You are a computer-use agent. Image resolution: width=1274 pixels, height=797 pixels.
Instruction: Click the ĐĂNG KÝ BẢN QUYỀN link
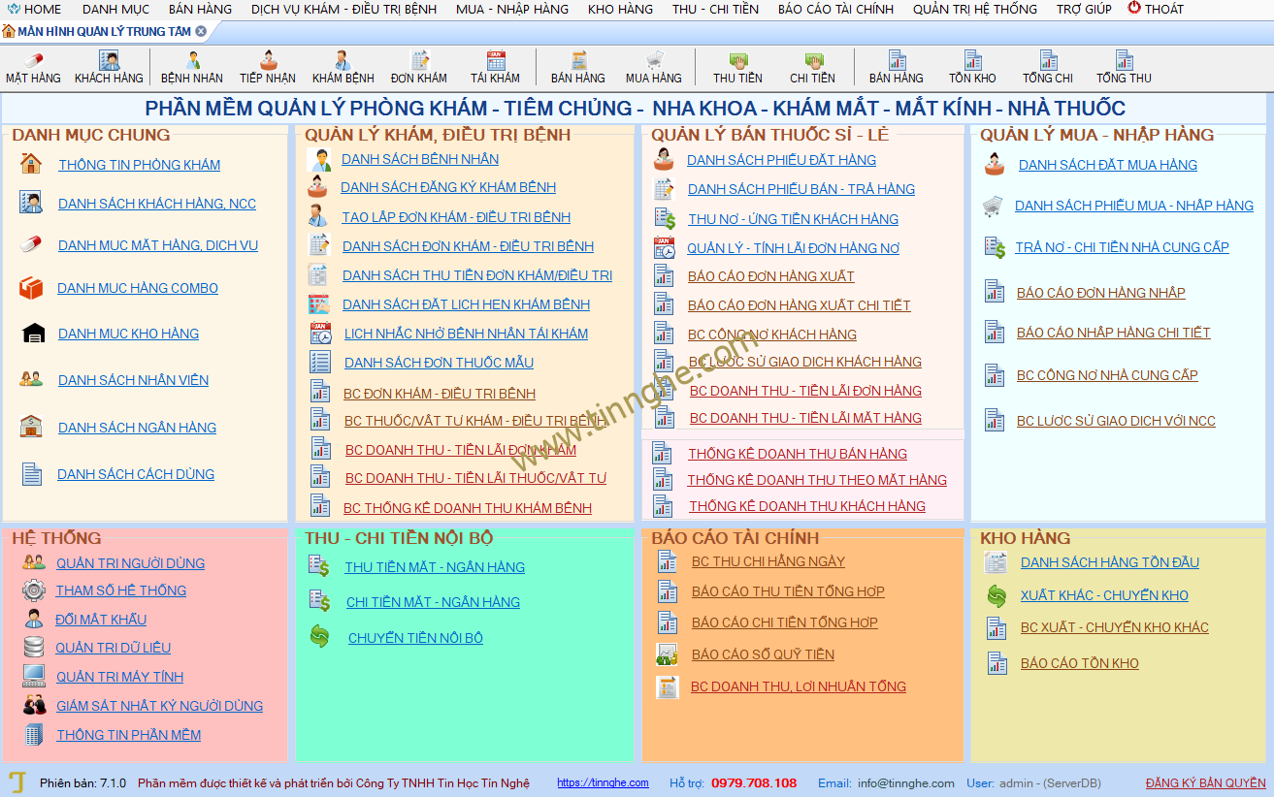tap(1205, 782)
